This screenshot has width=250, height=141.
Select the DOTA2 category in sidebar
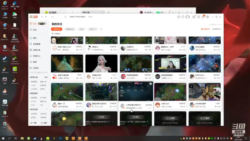coord(33,101)
